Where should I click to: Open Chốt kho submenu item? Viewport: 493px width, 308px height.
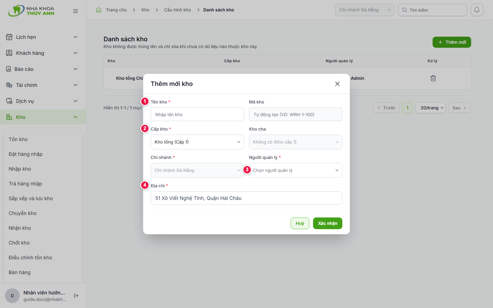tap(19, 243)
